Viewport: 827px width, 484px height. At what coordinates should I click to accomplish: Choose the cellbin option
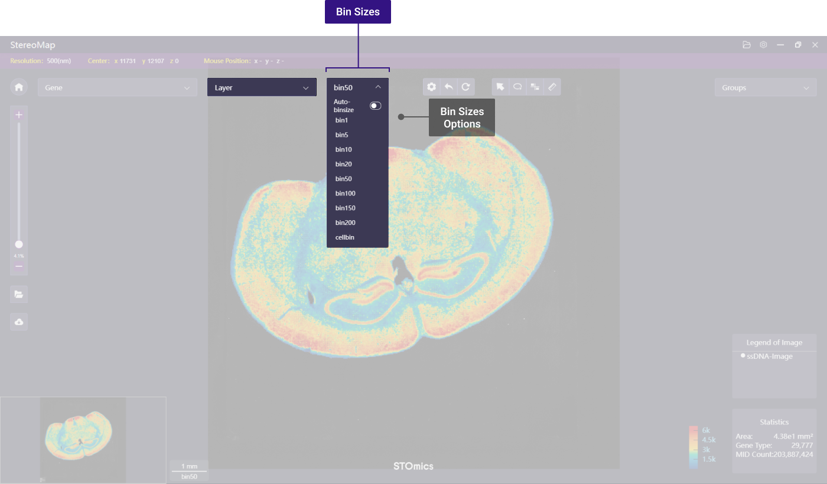pyautogui.click(x=345, y=237)
